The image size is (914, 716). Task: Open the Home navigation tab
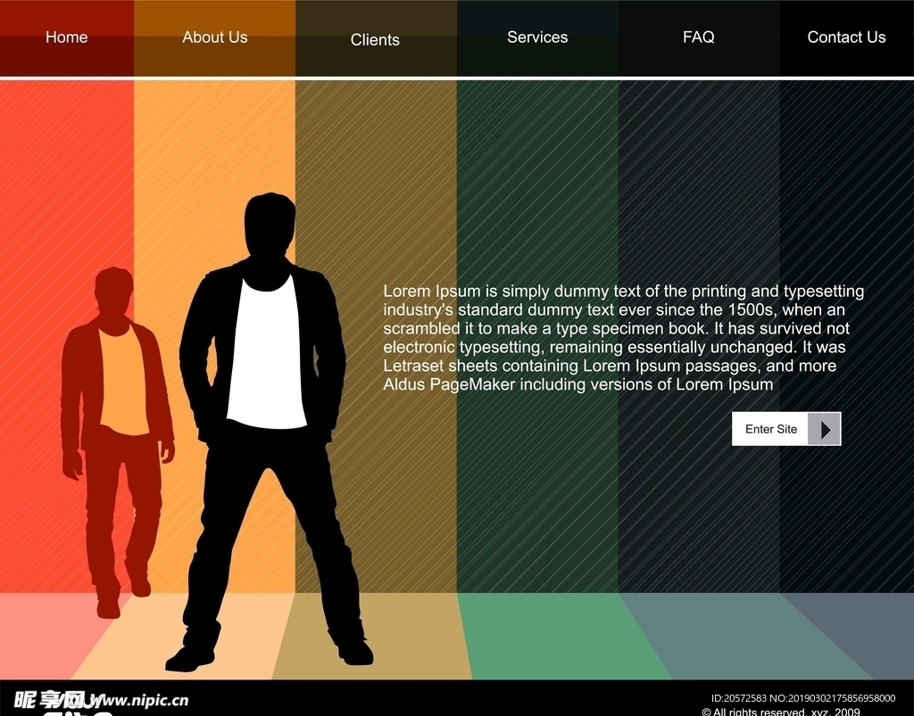[x=67, y=37]
